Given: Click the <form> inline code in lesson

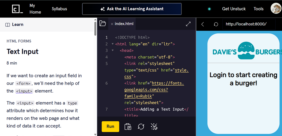Looking at the screenshot, I should pyautogui.click(x=23, y=83).
